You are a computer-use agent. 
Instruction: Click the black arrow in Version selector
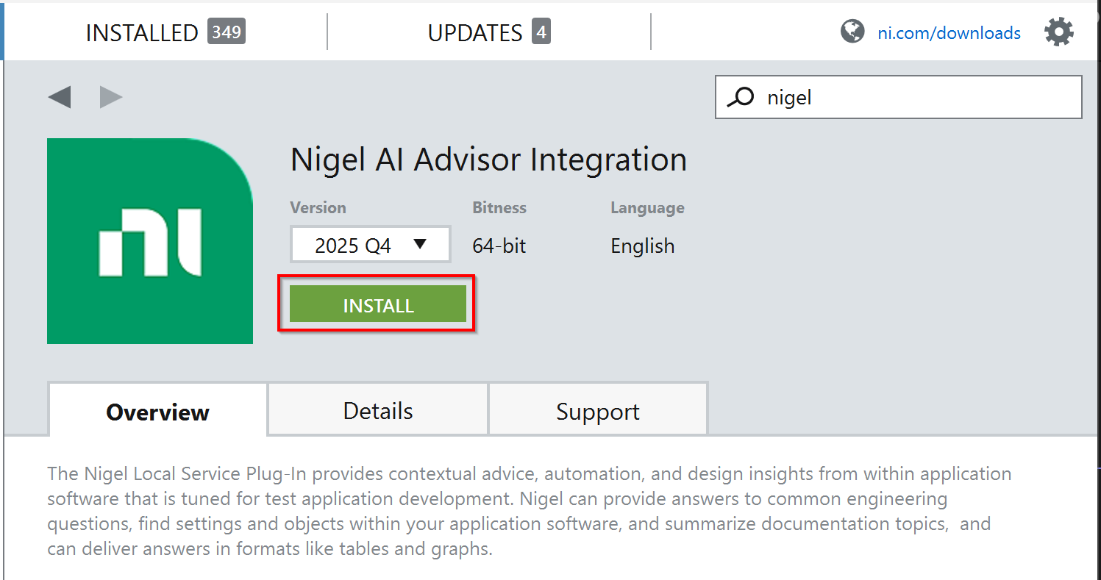coord(420,245)
